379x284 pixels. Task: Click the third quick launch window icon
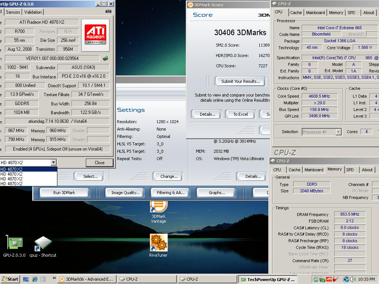43,280
